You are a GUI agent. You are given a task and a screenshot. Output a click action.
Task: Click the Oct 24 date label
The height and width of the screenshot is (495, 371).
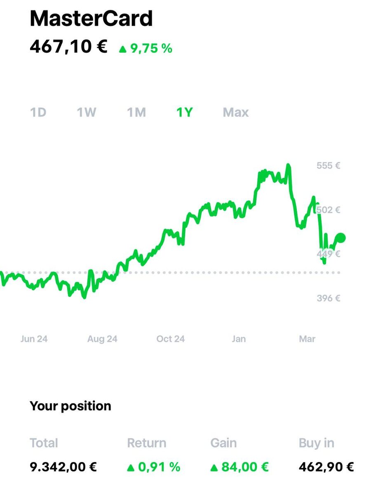click(170, 339)
